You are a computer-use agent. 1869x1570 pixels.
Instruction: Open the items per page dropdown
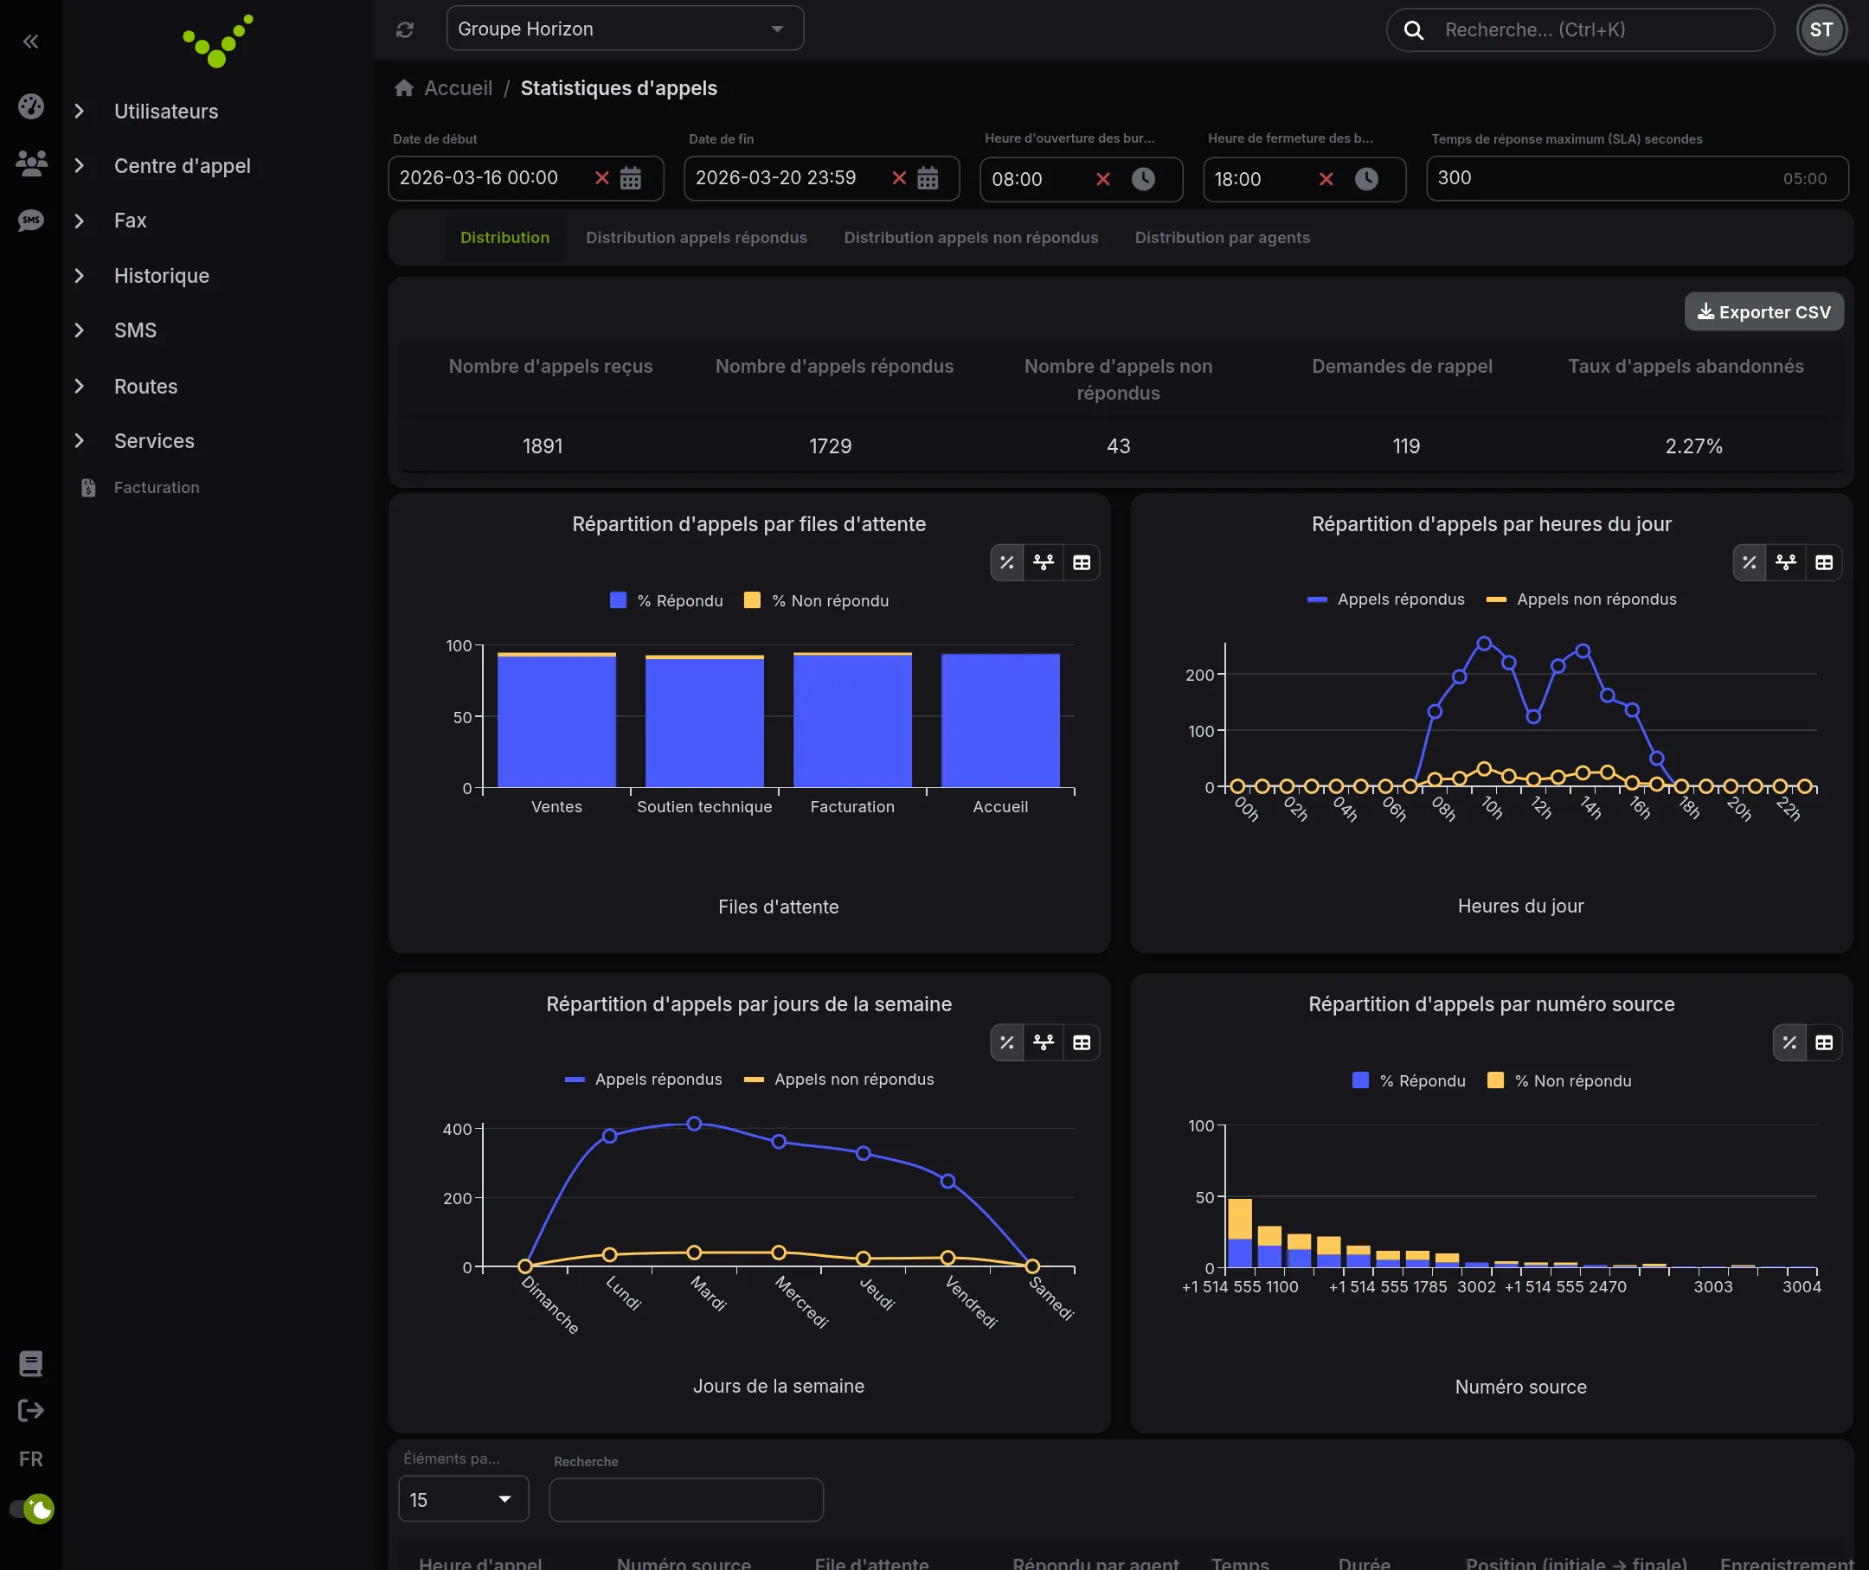463,1500
